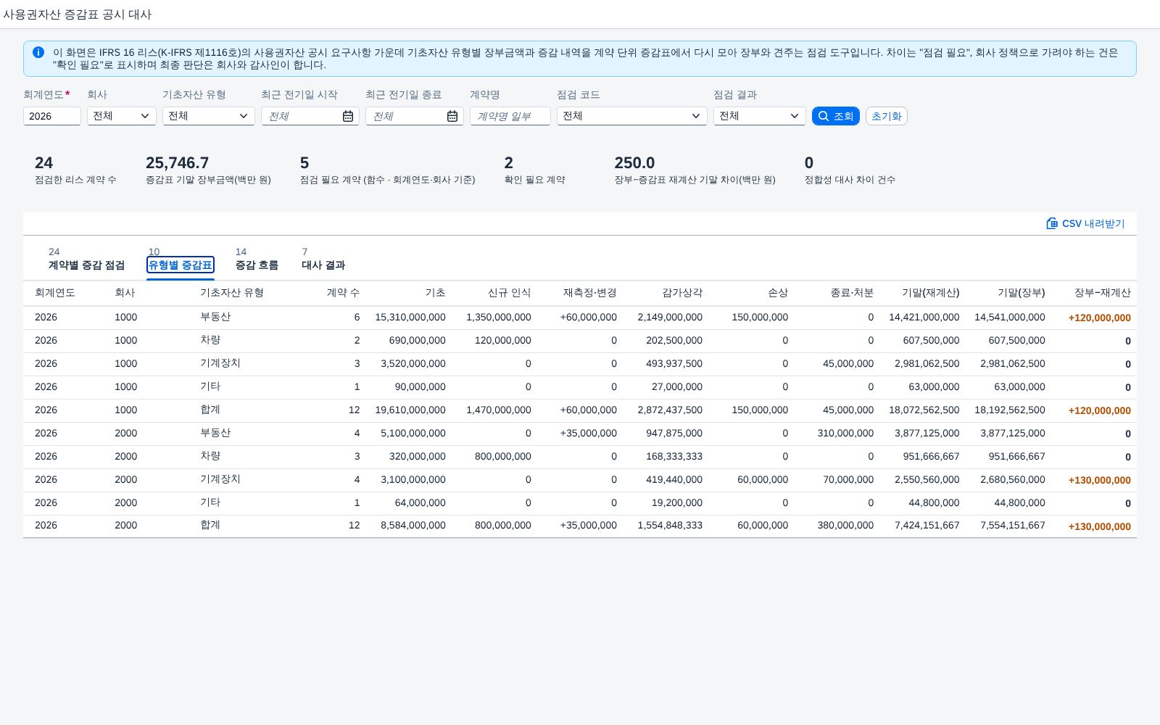Click the 감가상각 column header

tap(682, 293)
